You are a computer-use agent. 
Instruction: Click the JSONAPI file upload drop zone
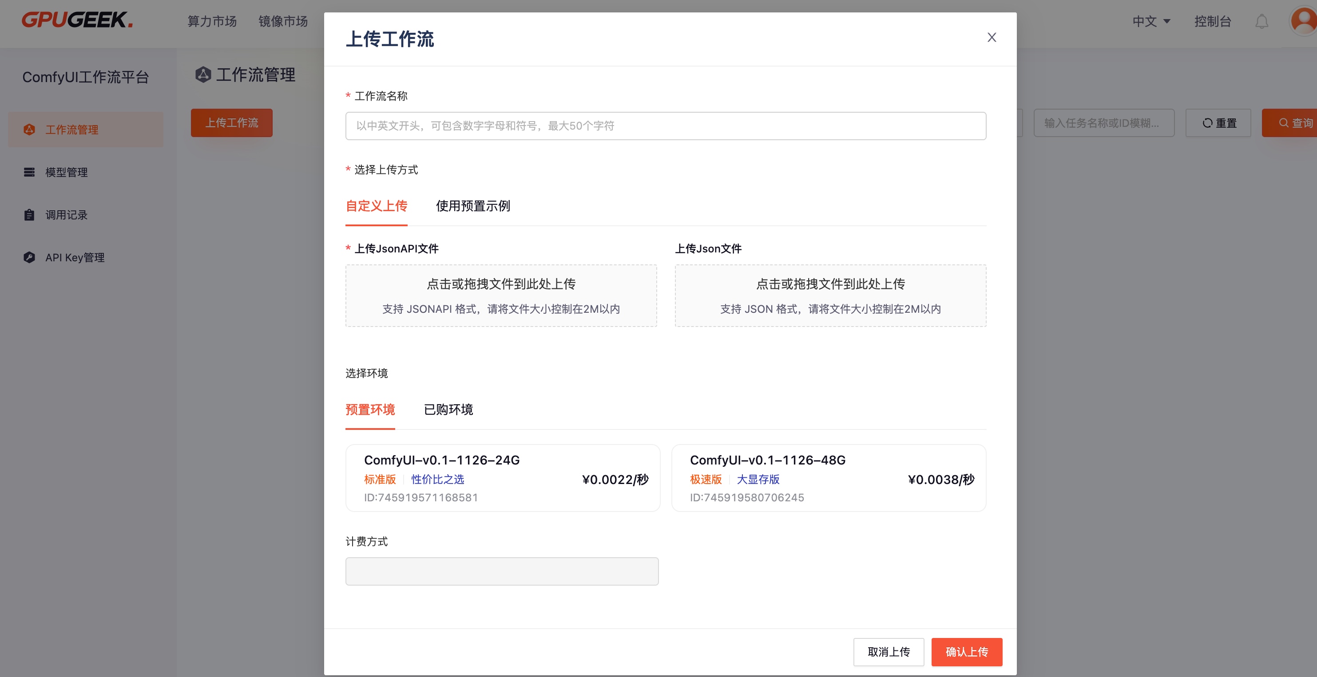click(501, 295)
